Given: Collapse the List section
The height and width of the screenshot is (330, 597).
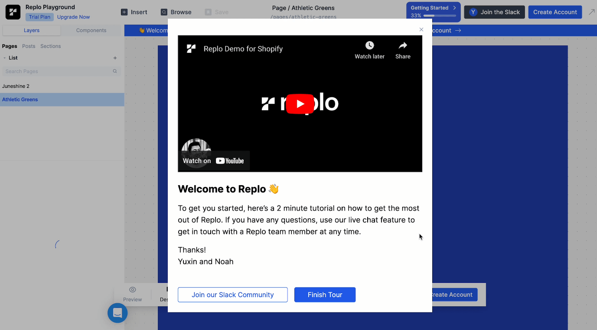Looking at the screenshot, I should tap(5, 58).
